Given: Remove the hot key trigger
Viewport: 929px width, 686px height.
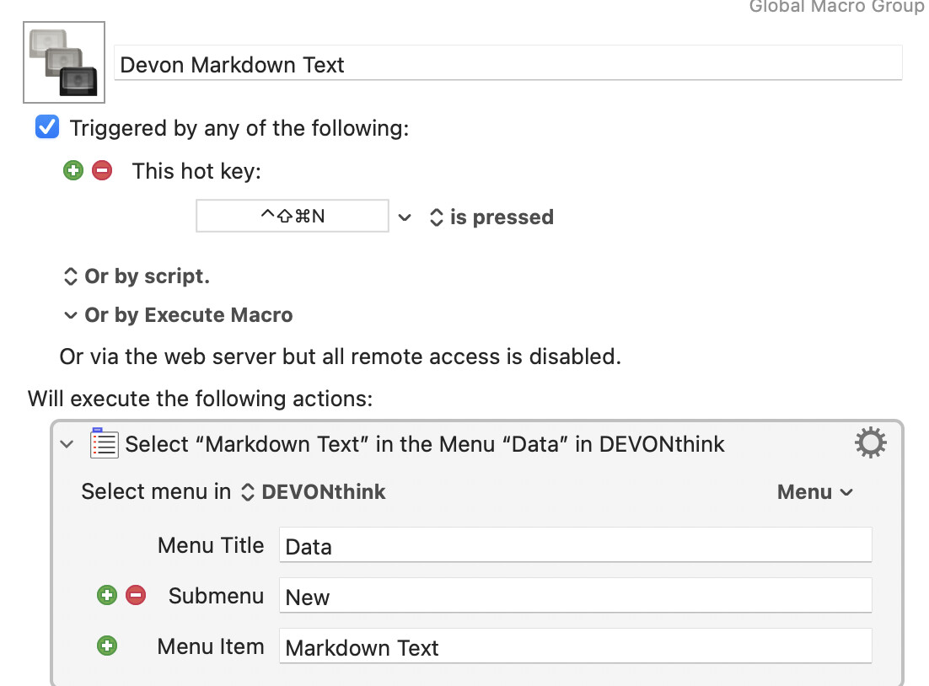Looking at the screenshot, I should (x=101, y=171).
